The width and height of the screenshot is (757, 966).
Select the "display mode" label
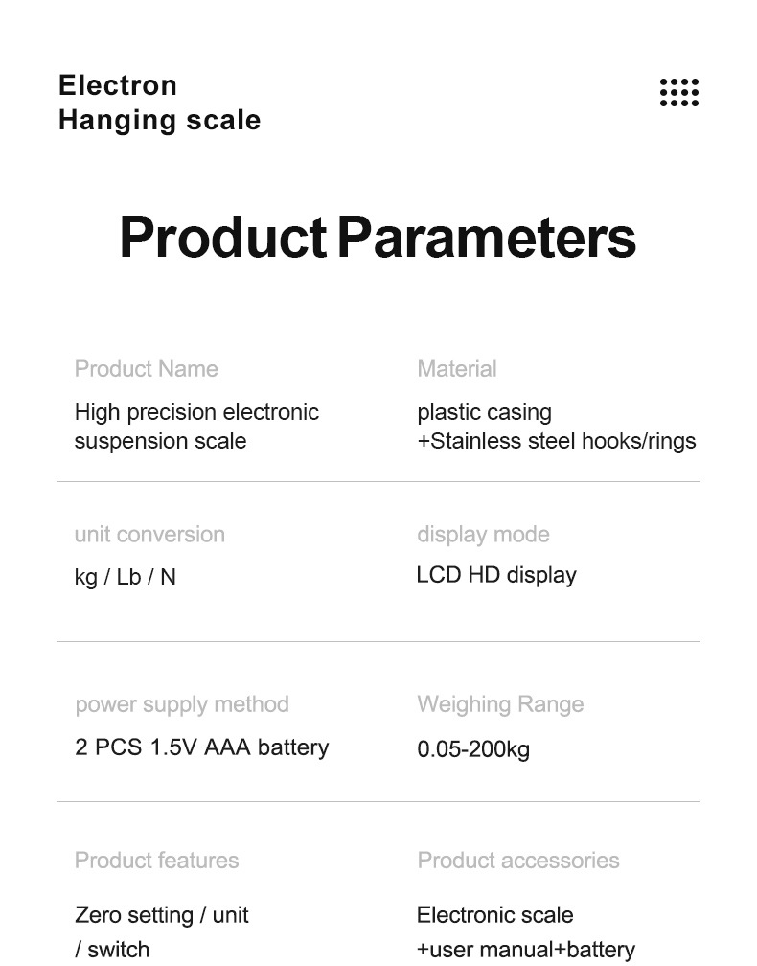coord(484,535)
